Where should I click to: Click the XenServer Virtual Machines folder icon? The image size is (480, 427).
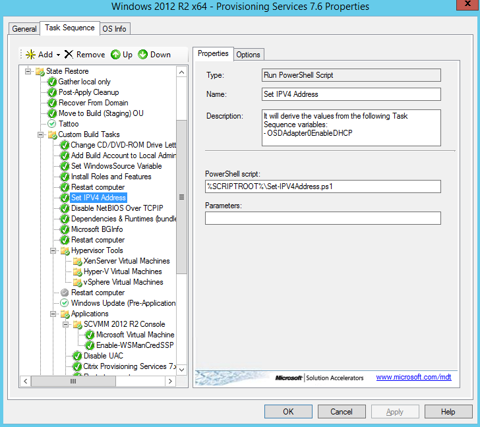tap(77, 261)
